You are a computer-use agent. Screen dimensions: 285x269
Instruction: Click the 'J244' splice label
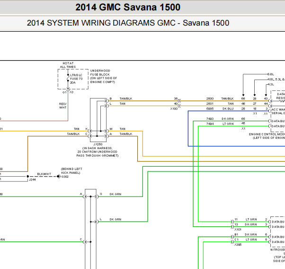tap(32, 179)
